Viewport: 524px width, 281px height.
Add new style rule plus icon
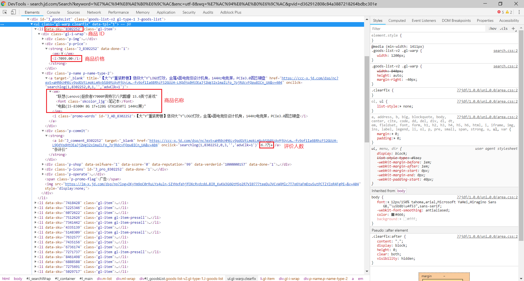point(513,28)
